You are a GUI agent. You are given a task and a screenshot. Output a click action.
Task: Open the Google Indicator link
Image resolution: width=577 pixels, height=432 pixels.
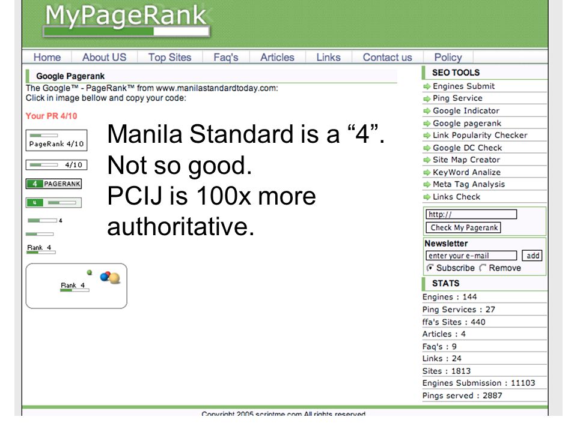(x=466, y=110)
